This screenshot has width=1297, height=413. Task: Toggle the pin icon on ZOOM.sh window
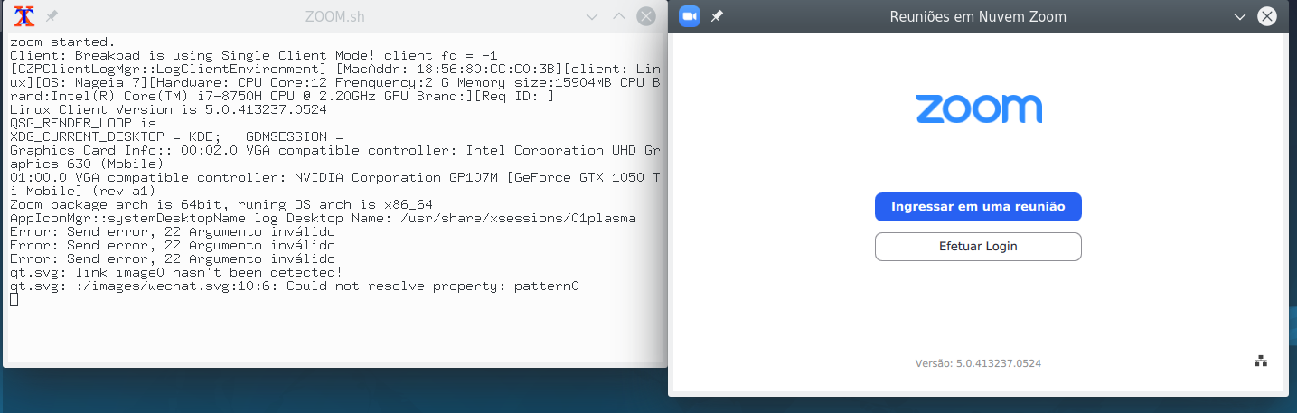point(52,16)
